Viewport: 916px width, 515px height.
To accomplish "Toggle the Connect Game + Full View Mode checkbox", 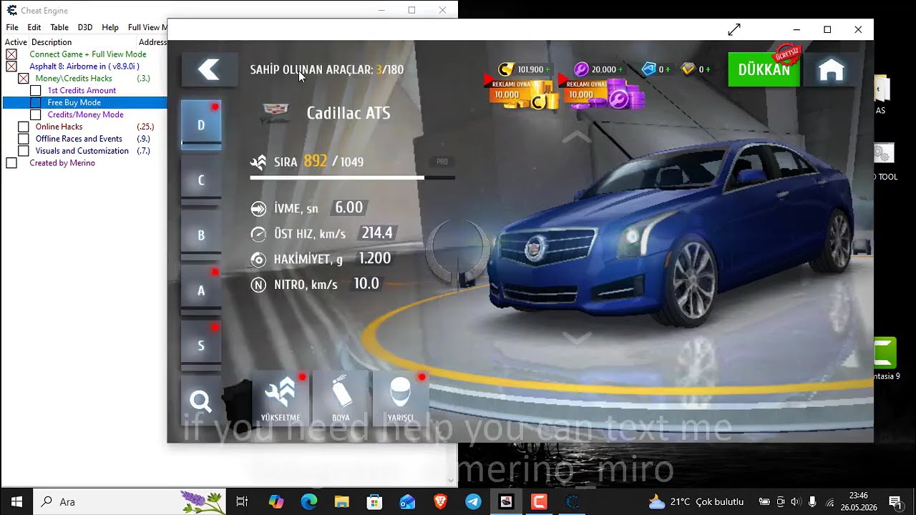I will [11, 54].
